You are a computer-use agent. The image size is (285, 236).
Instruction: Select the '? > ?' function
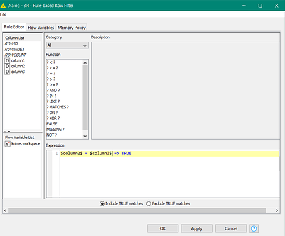[51, 79]
